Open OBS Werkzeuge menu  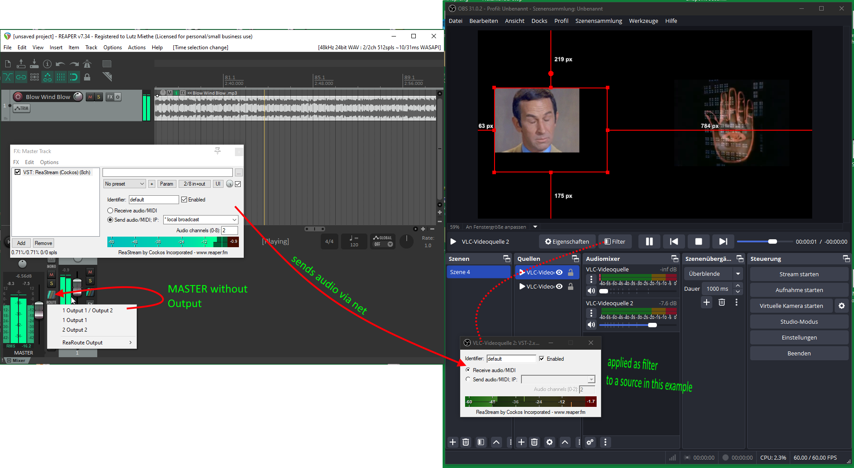[x=643, y=21]
